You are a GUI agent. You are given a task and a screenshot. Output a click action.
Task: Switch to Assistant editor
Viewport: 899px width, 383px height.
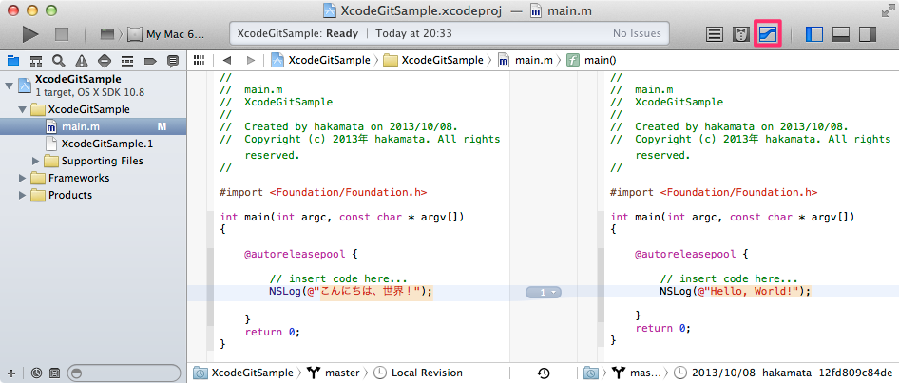pos(742,34)
